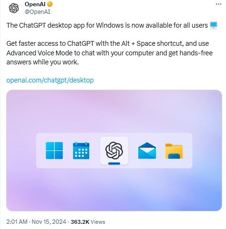Click the Nov 15, 2024 date

(x=49, y=222)
